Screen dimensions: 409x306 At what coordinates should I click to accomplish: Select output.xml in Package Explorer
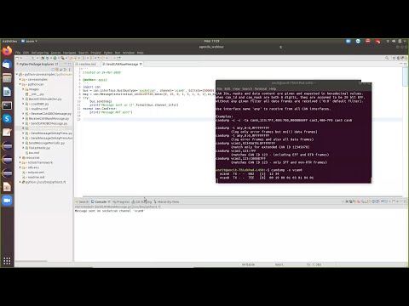[x=33, y=173]
